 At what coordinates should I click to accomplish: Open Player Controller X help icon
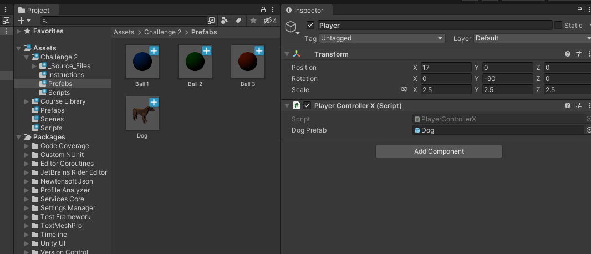[568, 106]
